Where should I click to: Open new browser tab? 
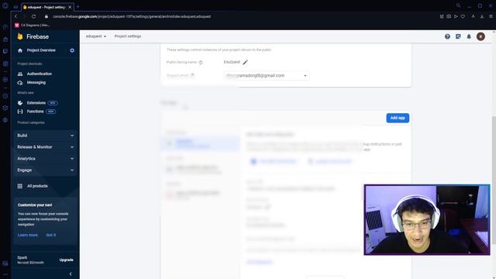(77, 7)
